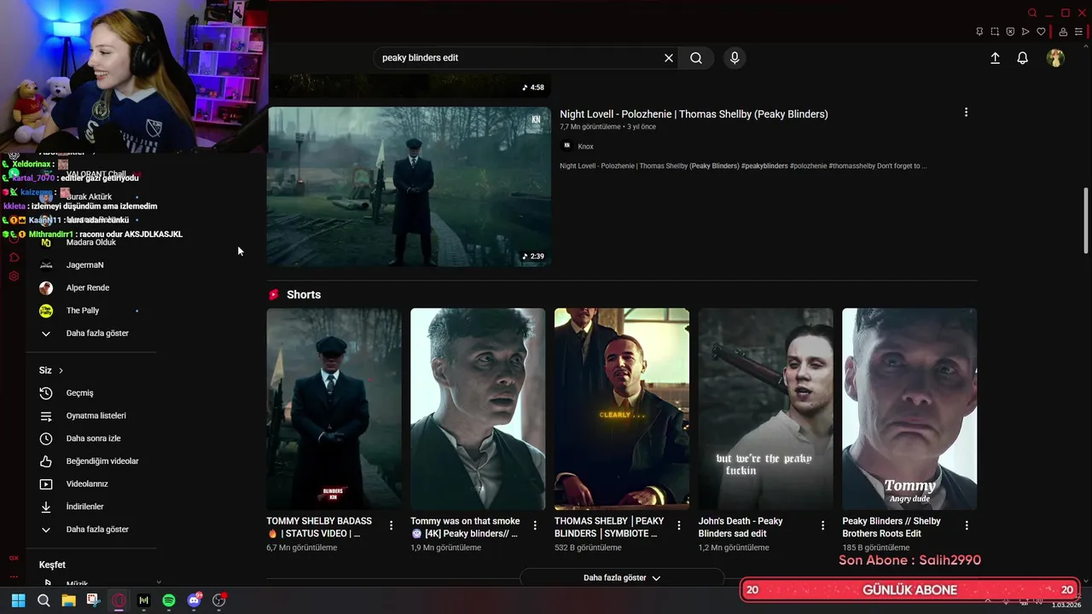Open the Night Lovell Polozhenie video title
Screen dimensions: 1092x614
point(694,114)
